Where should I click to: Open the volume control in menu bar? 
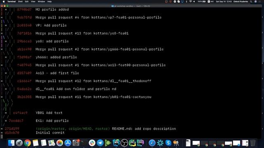194,2
